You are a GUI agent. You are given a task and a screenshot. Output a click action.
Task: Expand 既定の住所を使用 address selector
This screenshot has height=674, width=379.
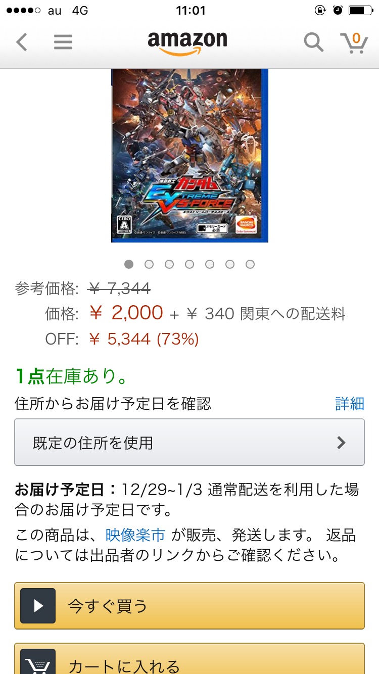(x=189, y=442)
